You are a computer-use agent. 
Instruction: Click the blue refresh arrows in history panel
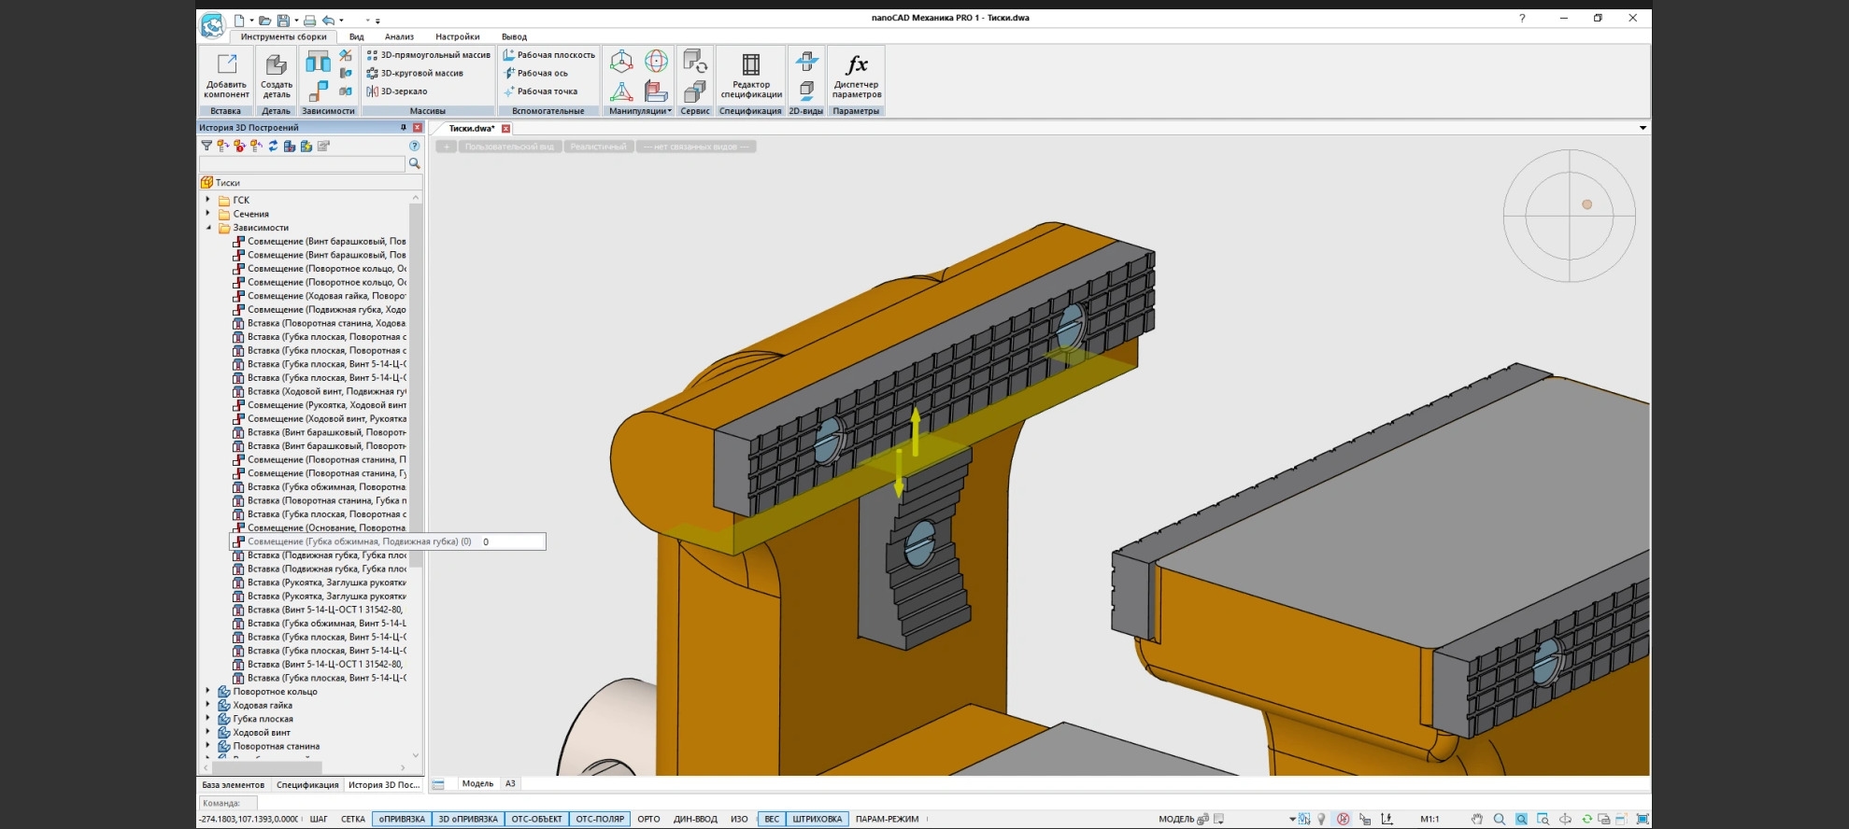[273, 146]
